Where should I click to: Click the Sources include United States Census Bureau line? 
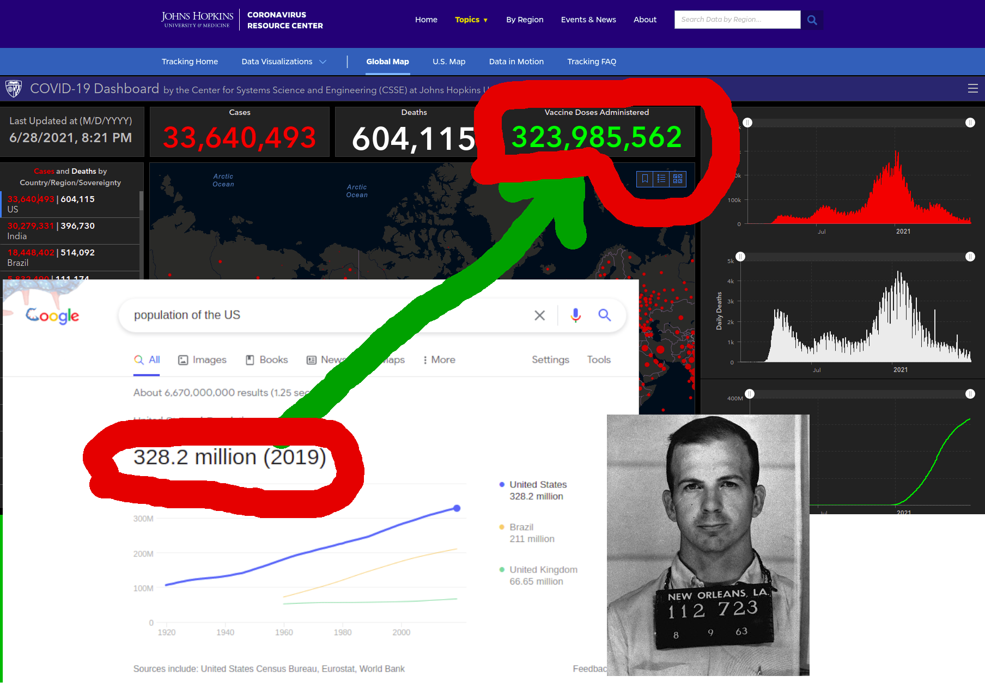pyautogui.click(x=269, y=669)
